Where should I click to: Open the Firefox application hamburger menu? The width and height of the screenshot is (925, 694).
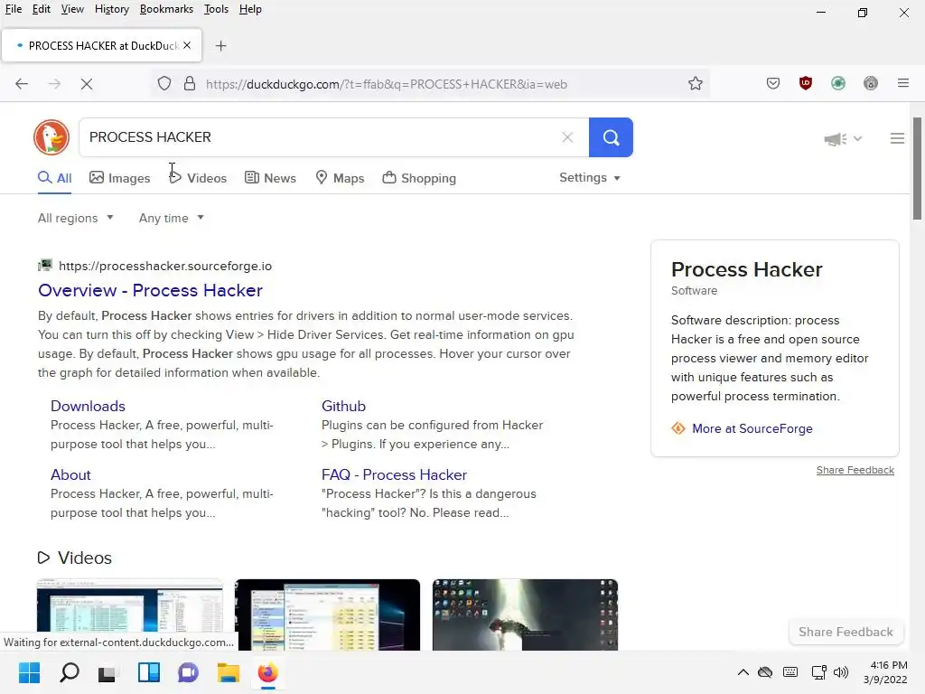(x=903, y=84)
